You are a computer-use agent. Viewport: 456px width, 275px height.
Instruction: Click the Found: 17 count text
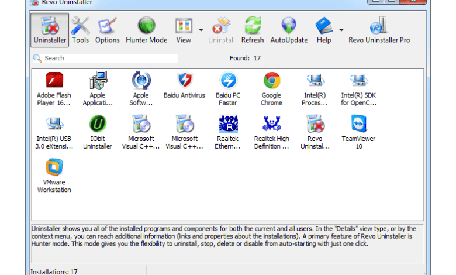coord(245,58)
